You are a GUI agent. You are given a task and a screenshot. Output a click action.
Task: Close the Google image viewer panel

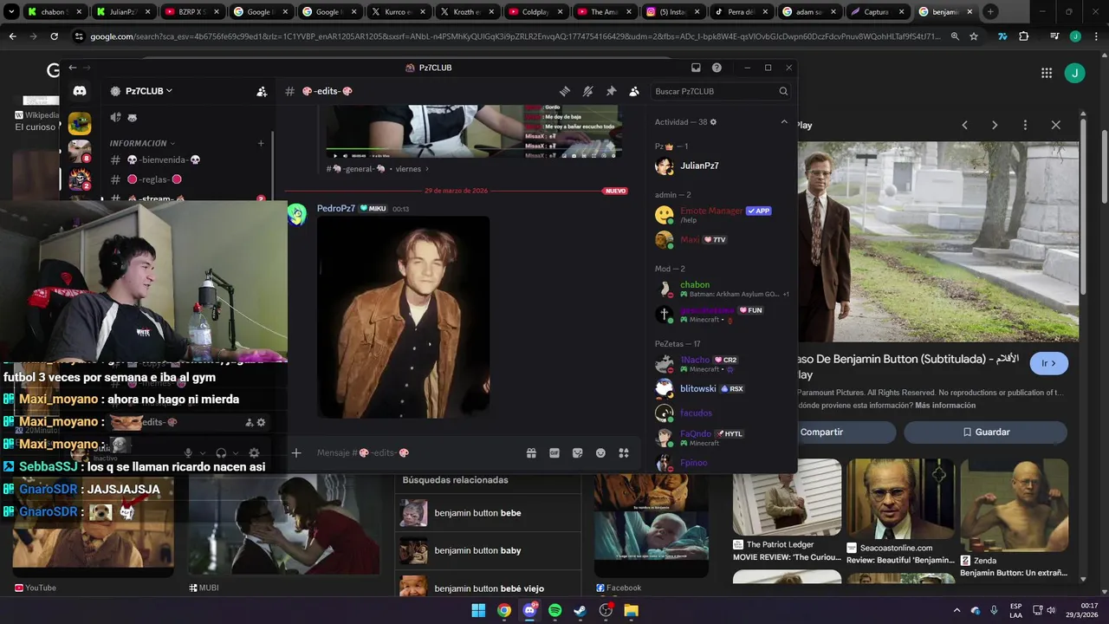1055,125
